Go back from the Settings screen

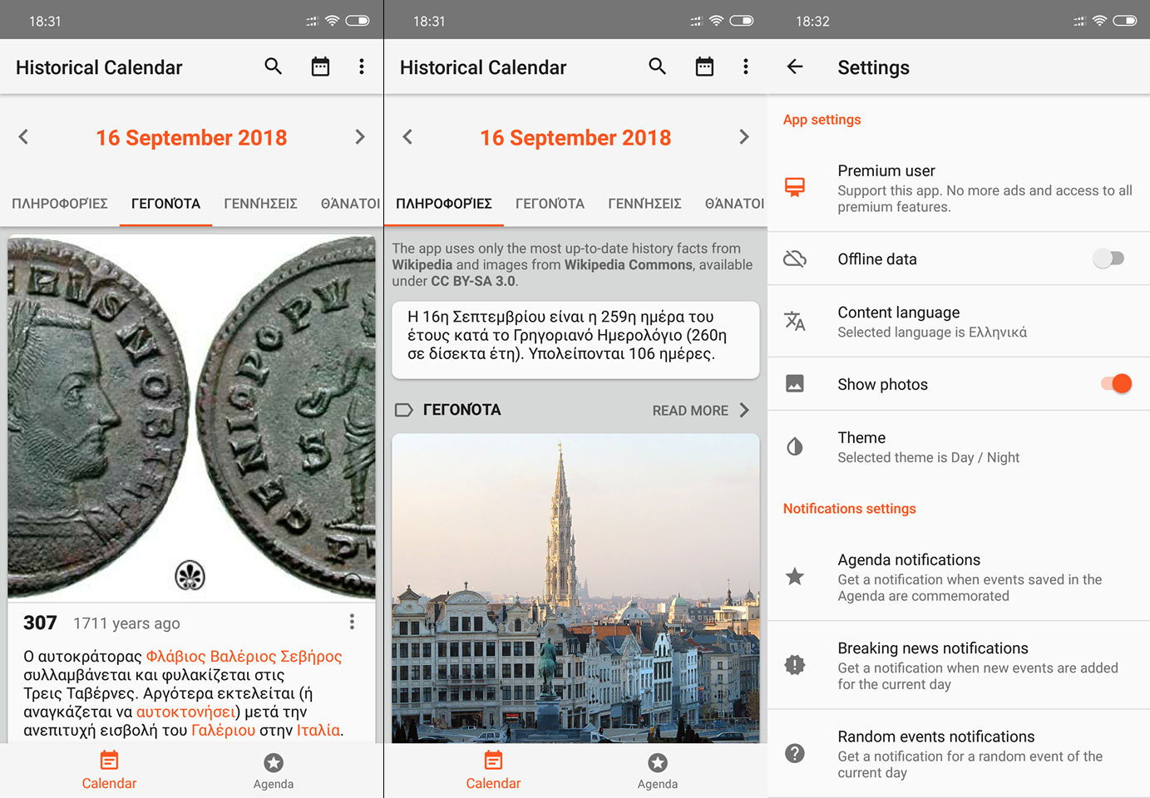[795, 67]
